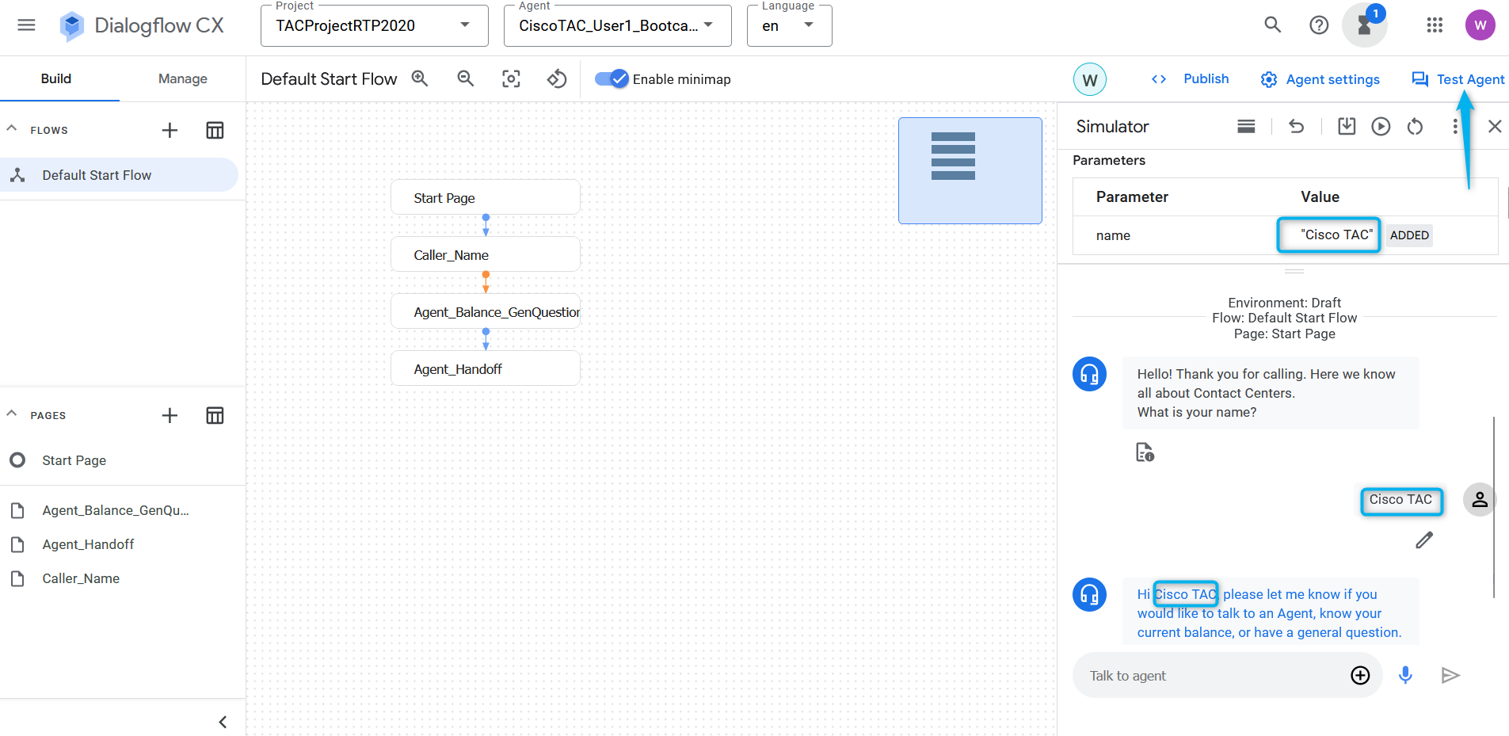Open the help question mark icon
This screenshot has width=1509, height=736.
pos(1319,25)
